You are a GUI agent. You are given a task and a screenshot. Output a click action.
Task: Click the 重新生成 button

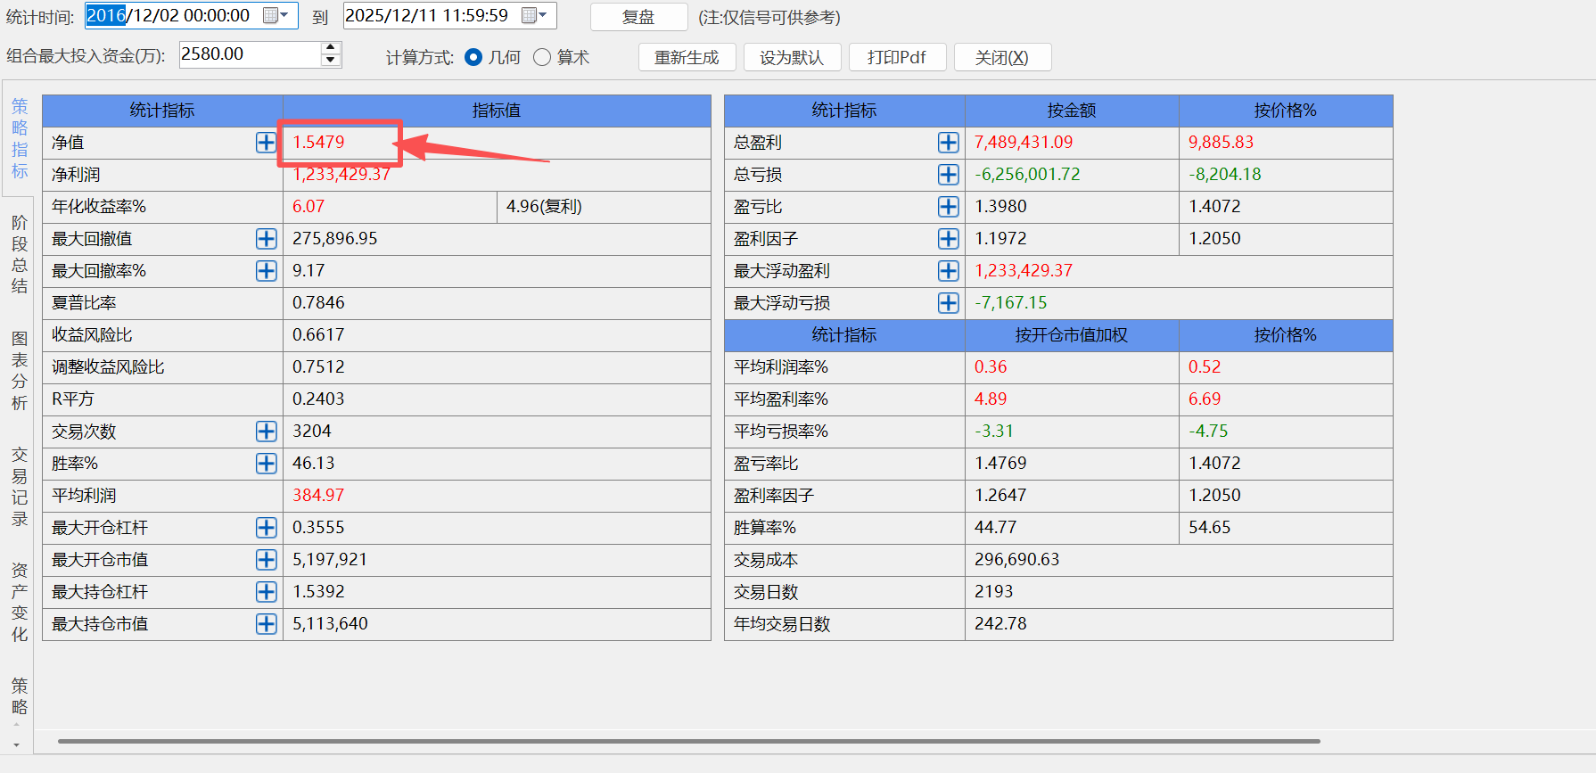687,57
